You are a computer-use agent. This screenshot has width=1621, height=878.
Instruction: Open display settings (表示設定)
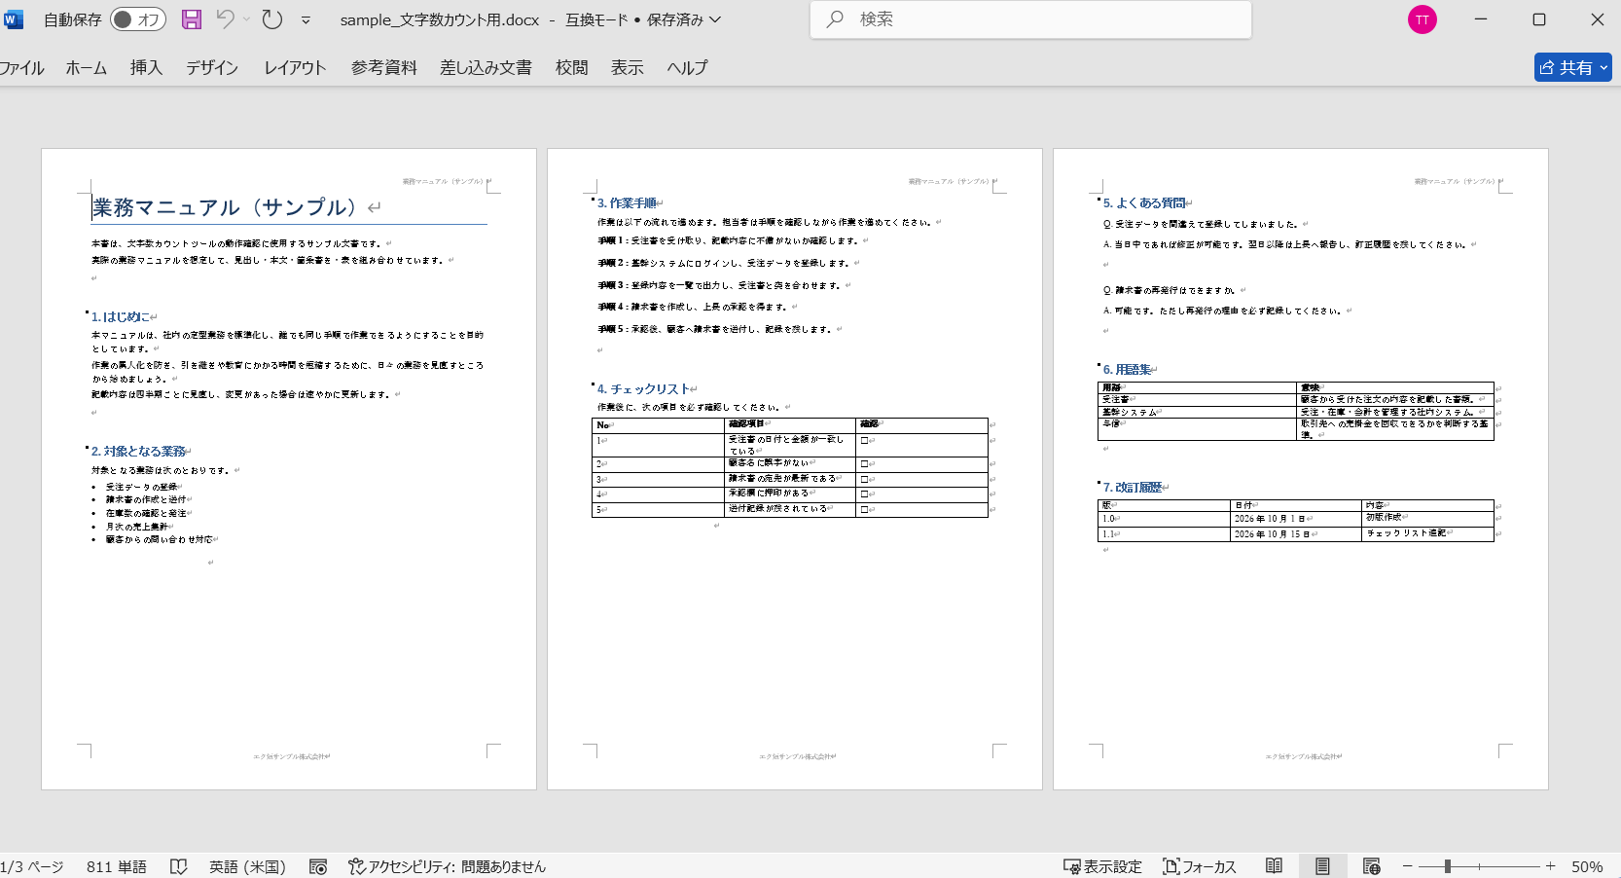coord(1102,866)
